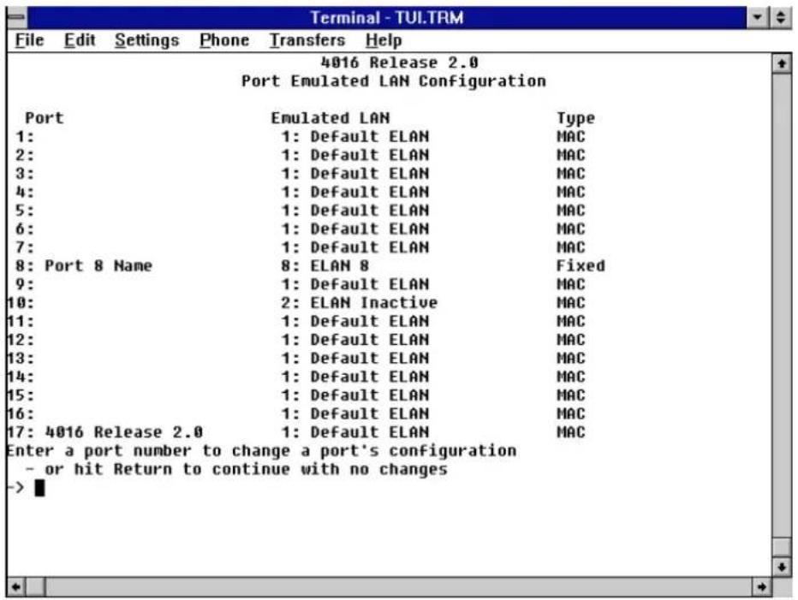The height and width of the screenshot is (600, 798).
Task: Click the 'Port' column header
Action: click(45, 118)
